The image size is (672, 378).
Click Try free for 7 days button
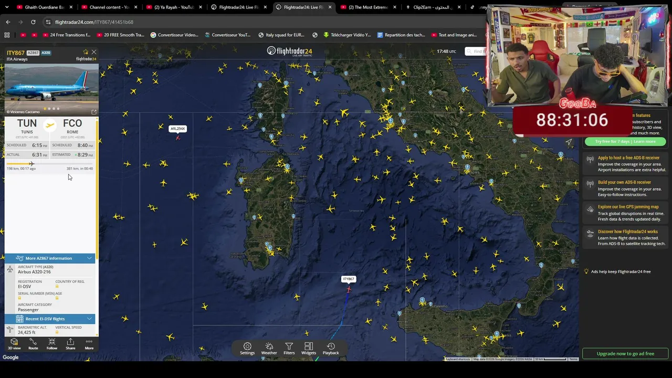625,141
